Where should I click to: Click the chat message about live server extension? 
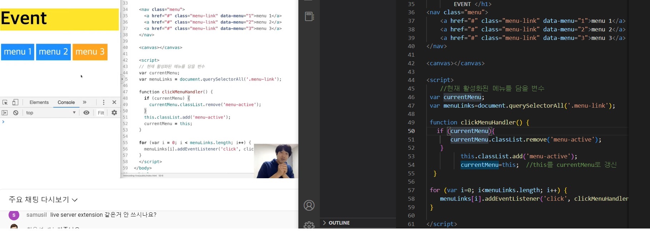pos(103,215)
